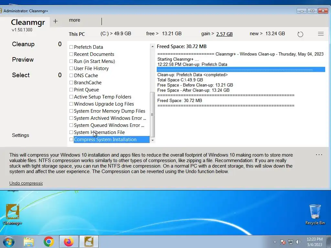331x248 pixels.
Task: Click the Preview button
Action: point(23,59)
